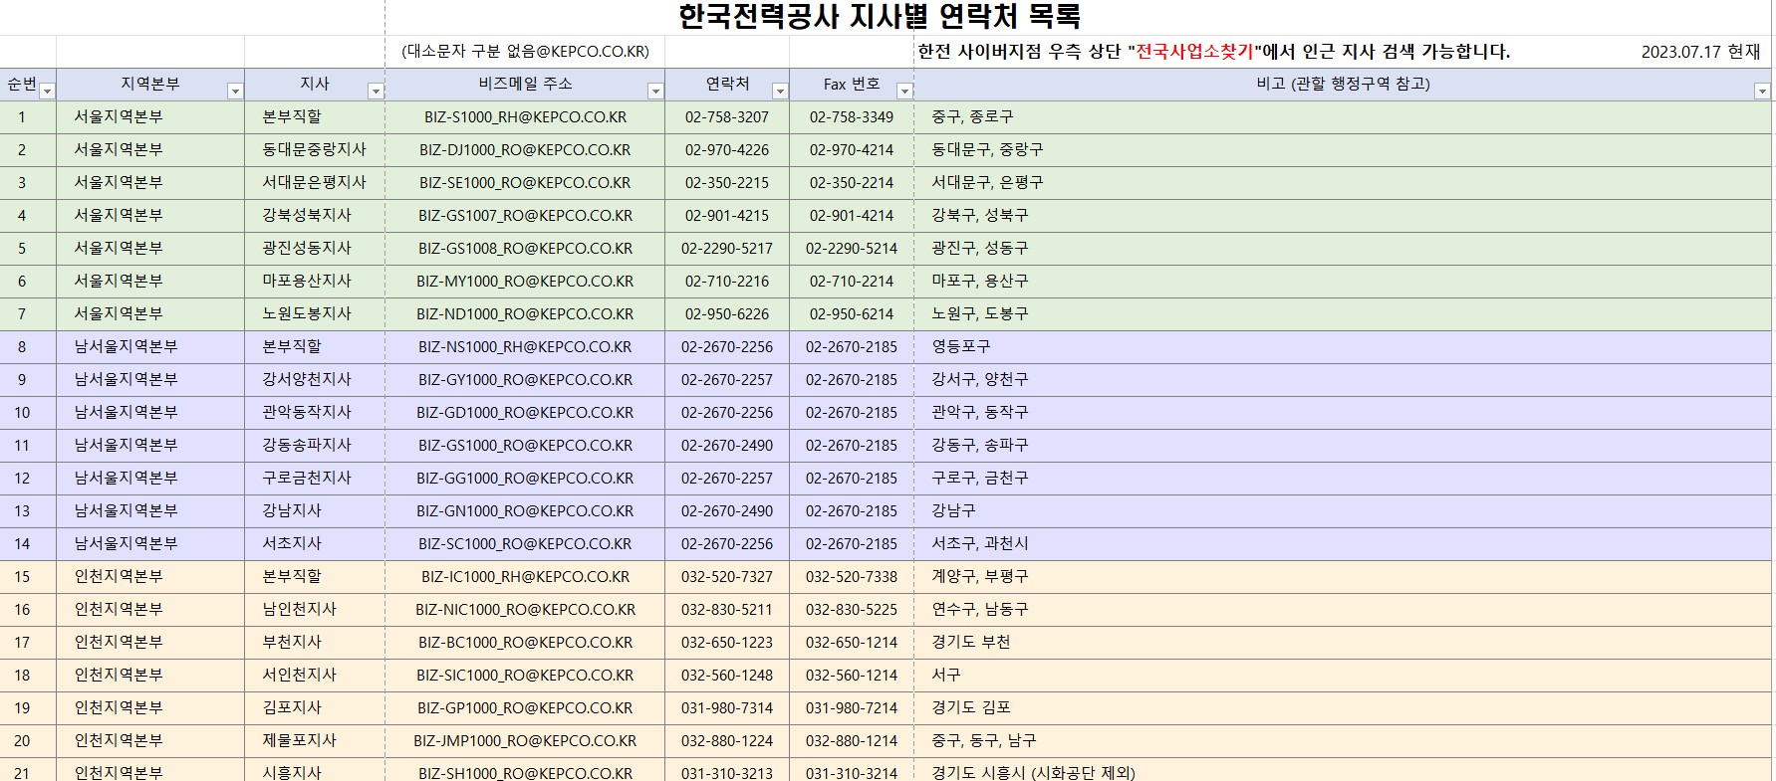Click the 남인천지사 branch cell

click(315, 610)
